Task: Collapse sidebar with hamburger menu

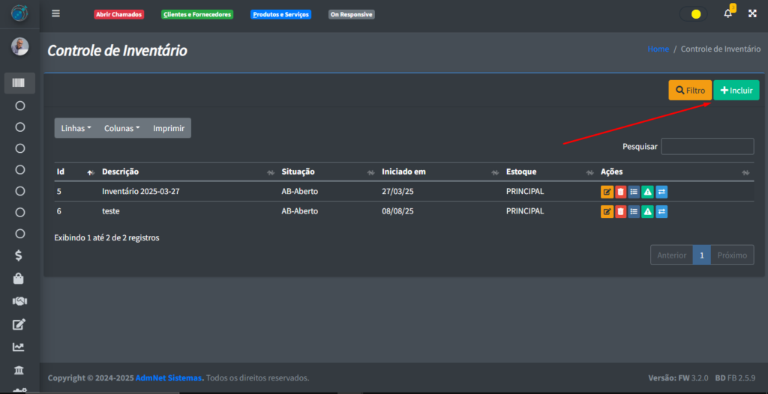Action: [55, 13]
